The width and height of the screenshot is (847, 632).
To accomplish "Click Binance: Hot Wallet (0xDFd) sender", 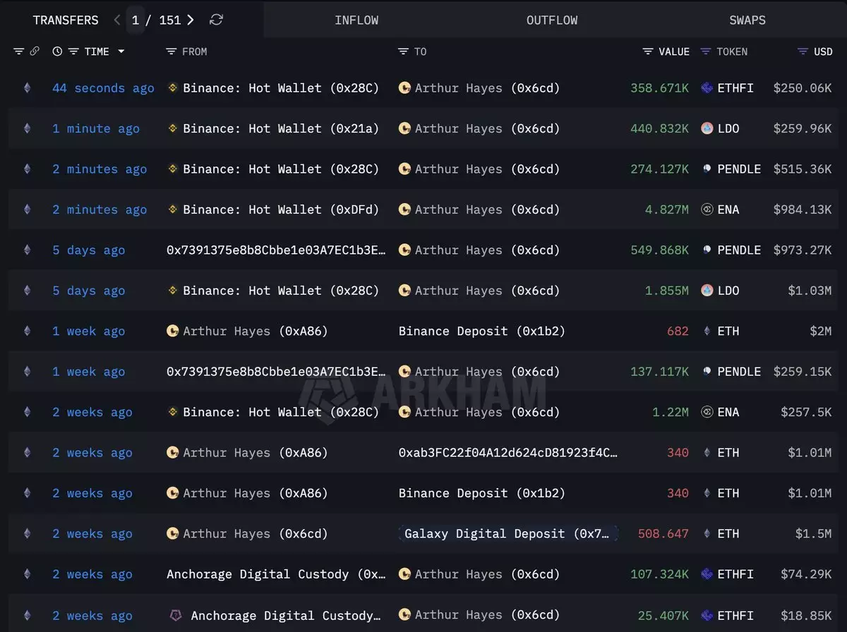I will pyautogui.click(x=280, y=209).
